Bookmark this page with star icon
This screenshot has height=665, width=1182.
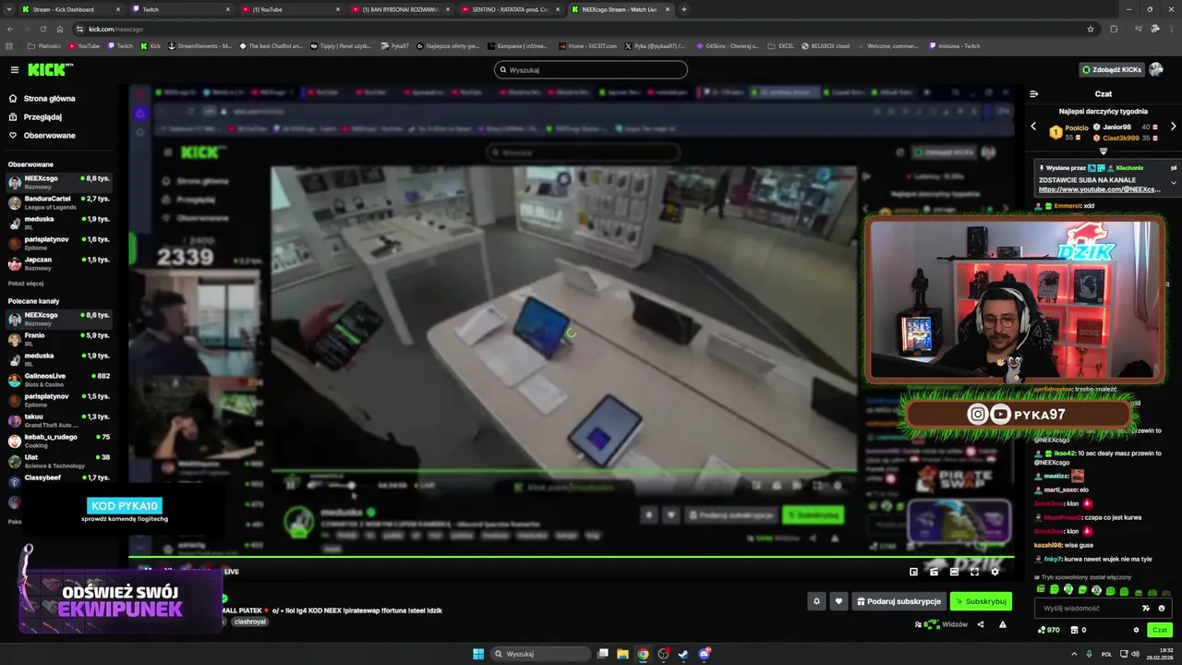(1091, 29)
